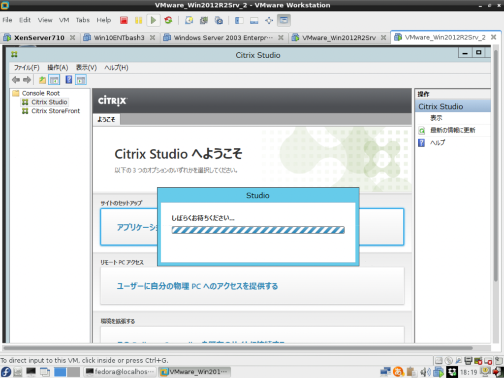Select the ようこそ tab
This screenshot has height=378, width=504.
[106, 119]
